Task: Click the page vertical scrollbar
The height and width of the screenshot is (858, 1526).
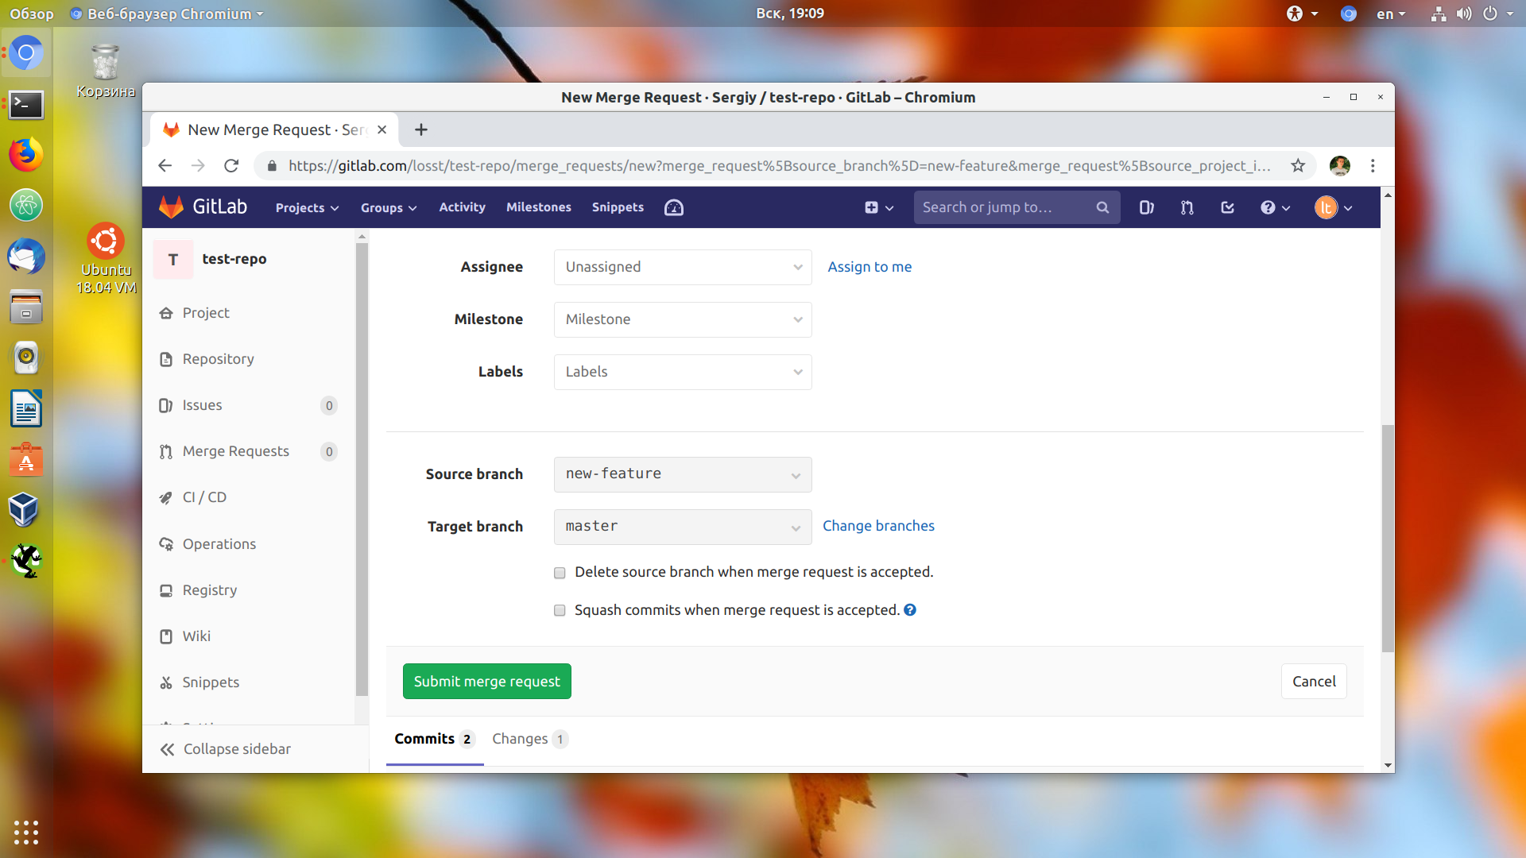Action: point(1388,538)
